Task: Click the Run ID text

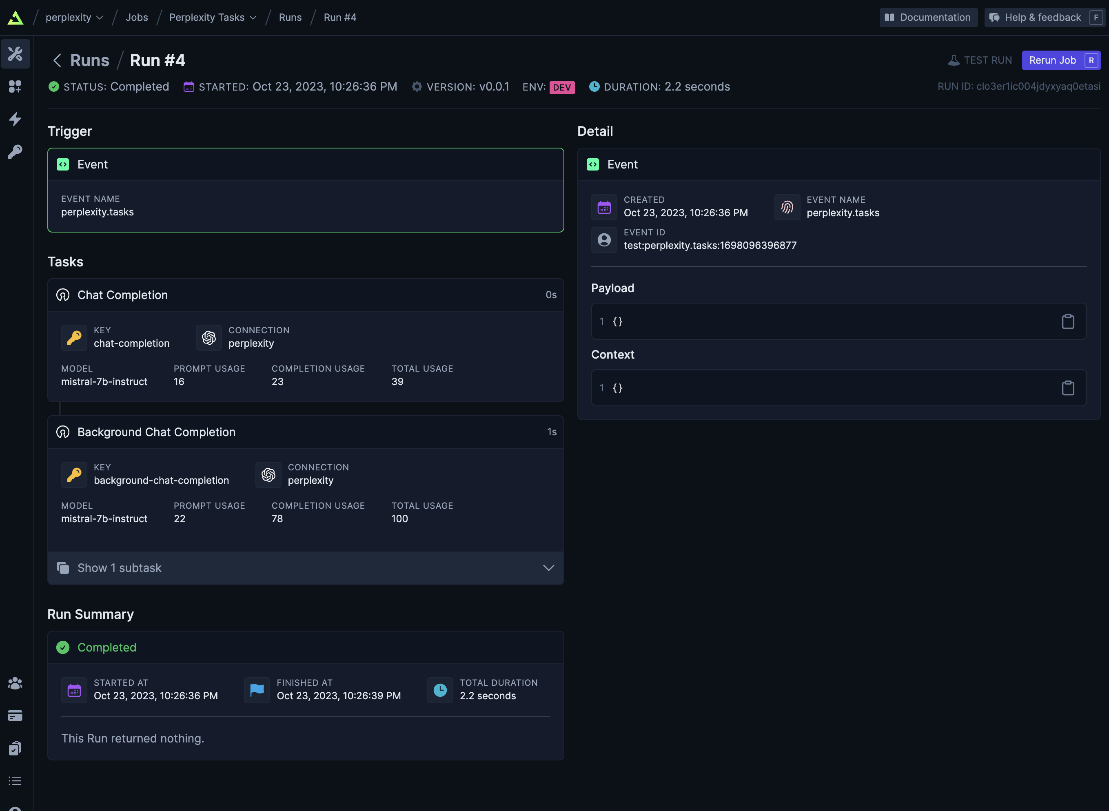Action: [1019, 86]
